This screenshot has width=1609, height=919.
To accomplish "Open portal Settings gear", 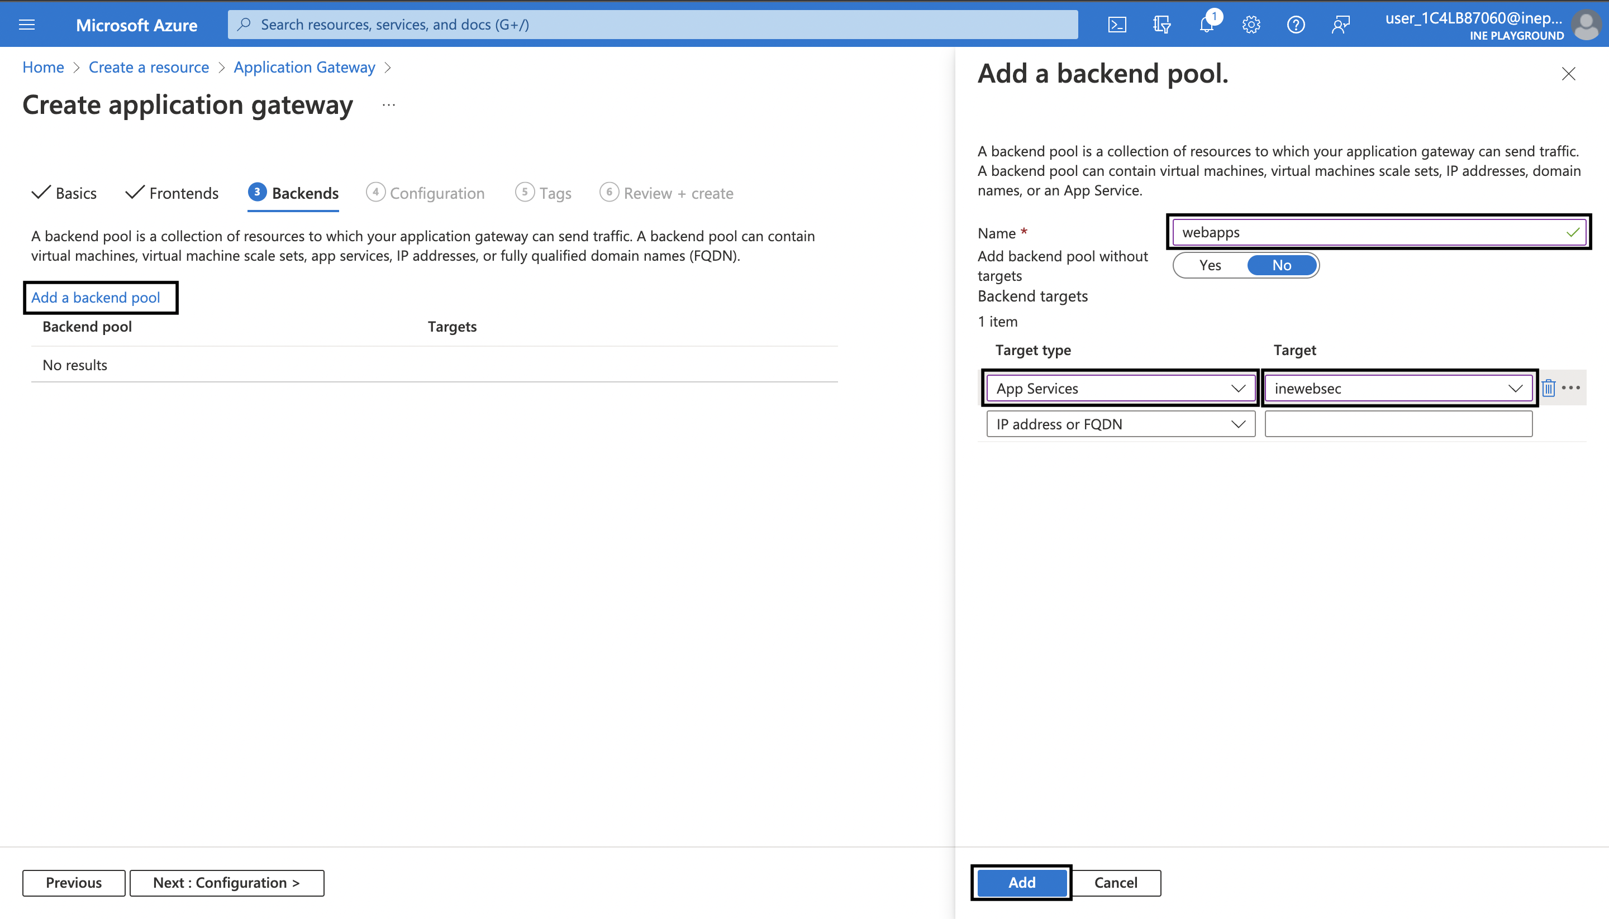I will pyautogui.click(x=1251, y=25).
